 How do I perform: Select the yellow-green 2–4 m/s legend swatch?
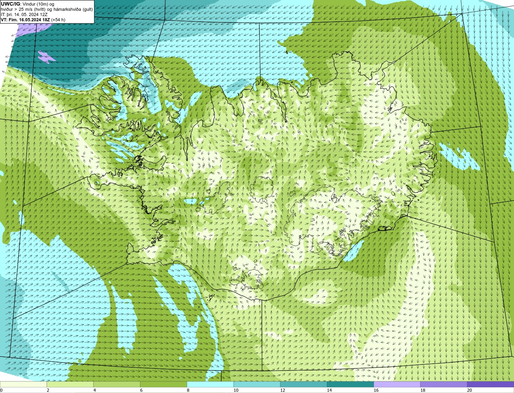[70, 385]
